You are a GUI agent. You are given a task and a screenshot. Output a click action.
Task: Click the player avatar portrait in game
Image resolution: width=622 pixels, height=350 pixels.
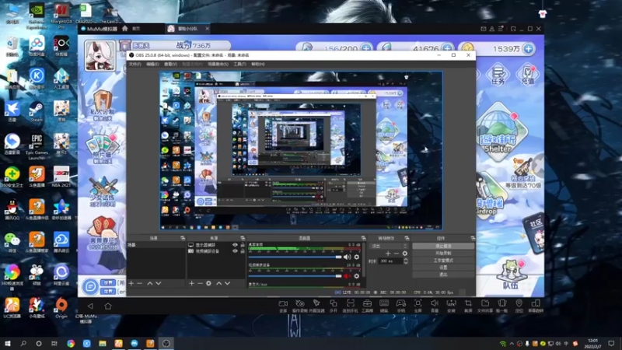point(100,55)
